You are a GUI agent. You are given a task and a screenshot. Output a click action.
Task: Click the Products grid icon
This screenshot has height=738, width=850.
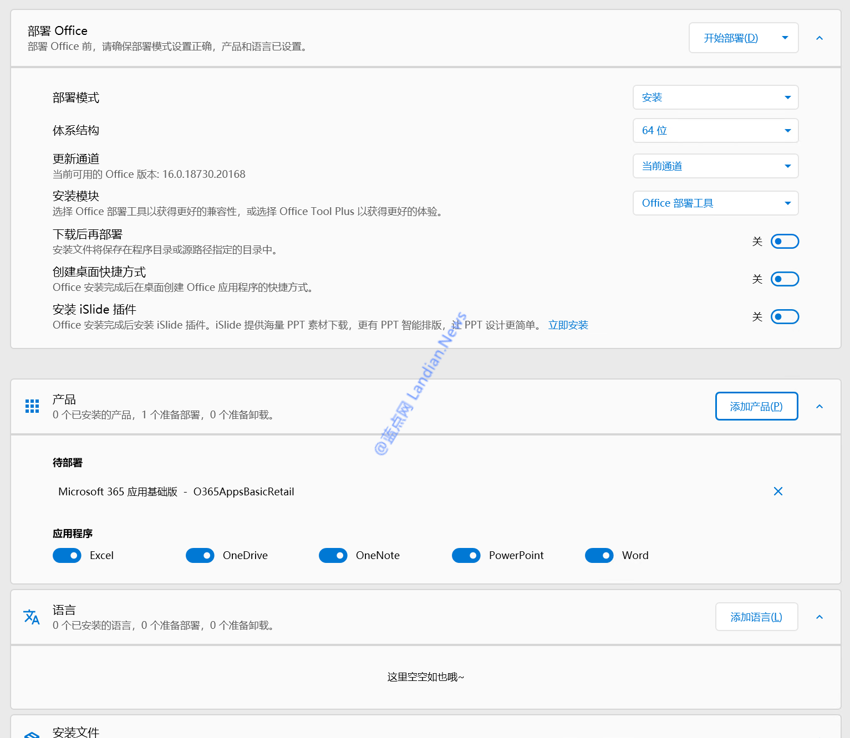click(x=32, y=406)
